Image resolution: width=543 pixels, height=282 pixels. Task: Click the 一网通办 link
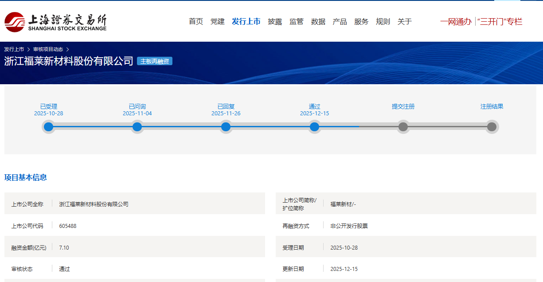point(456,21)
